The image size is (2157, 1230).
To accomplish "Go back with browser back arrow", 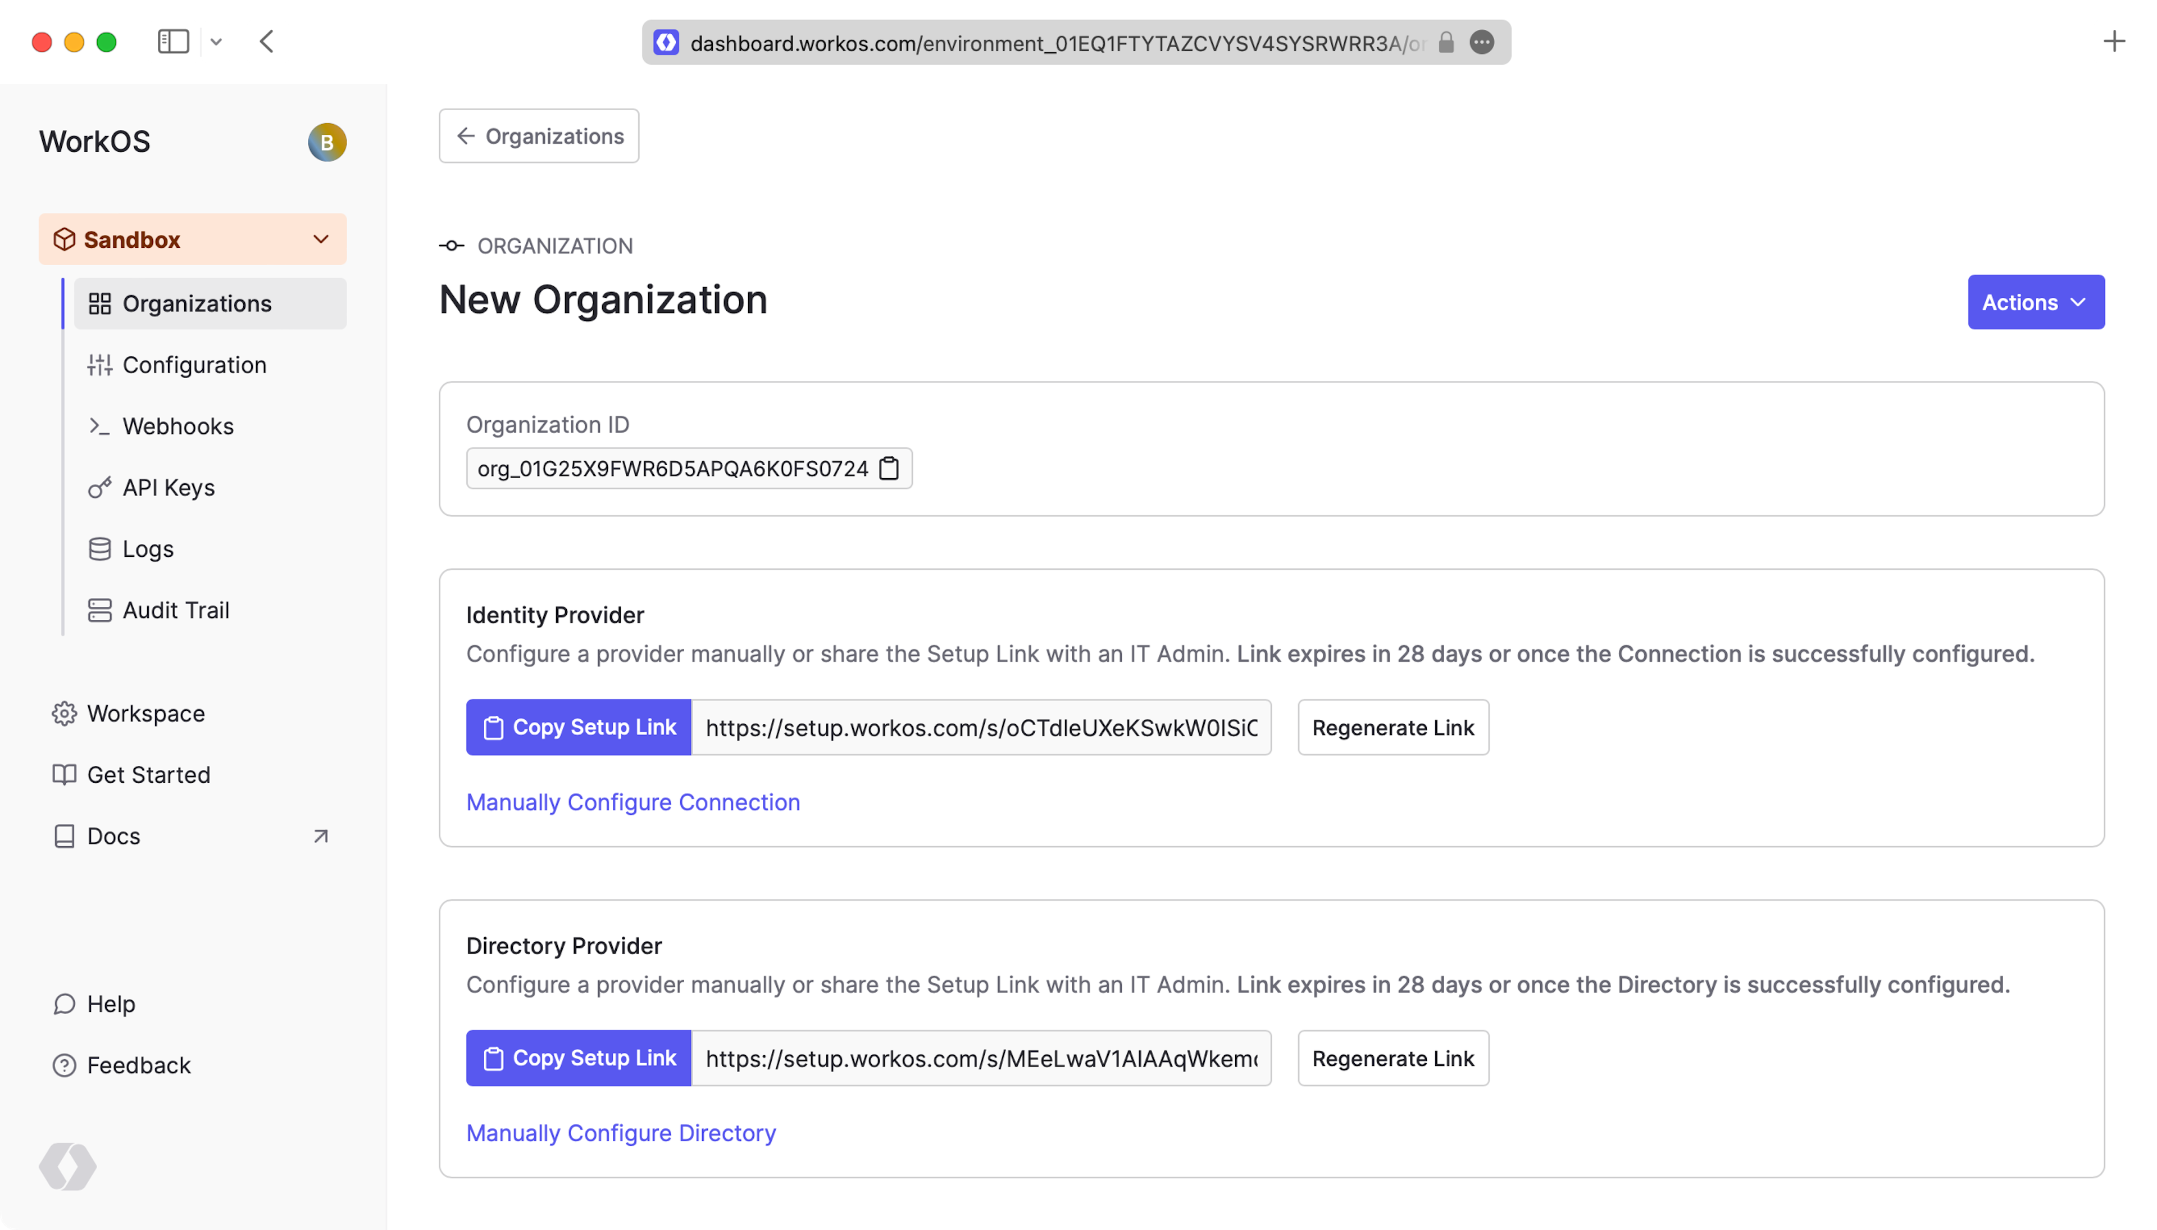I will (x=267, y=42).
